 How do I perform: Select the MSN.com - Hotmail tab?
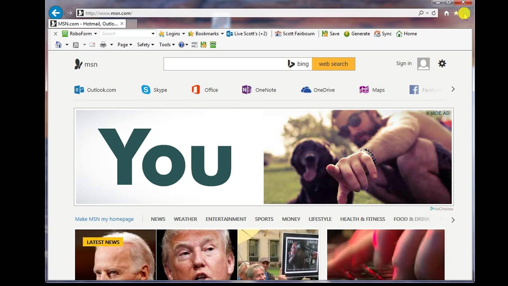point(87,24)
